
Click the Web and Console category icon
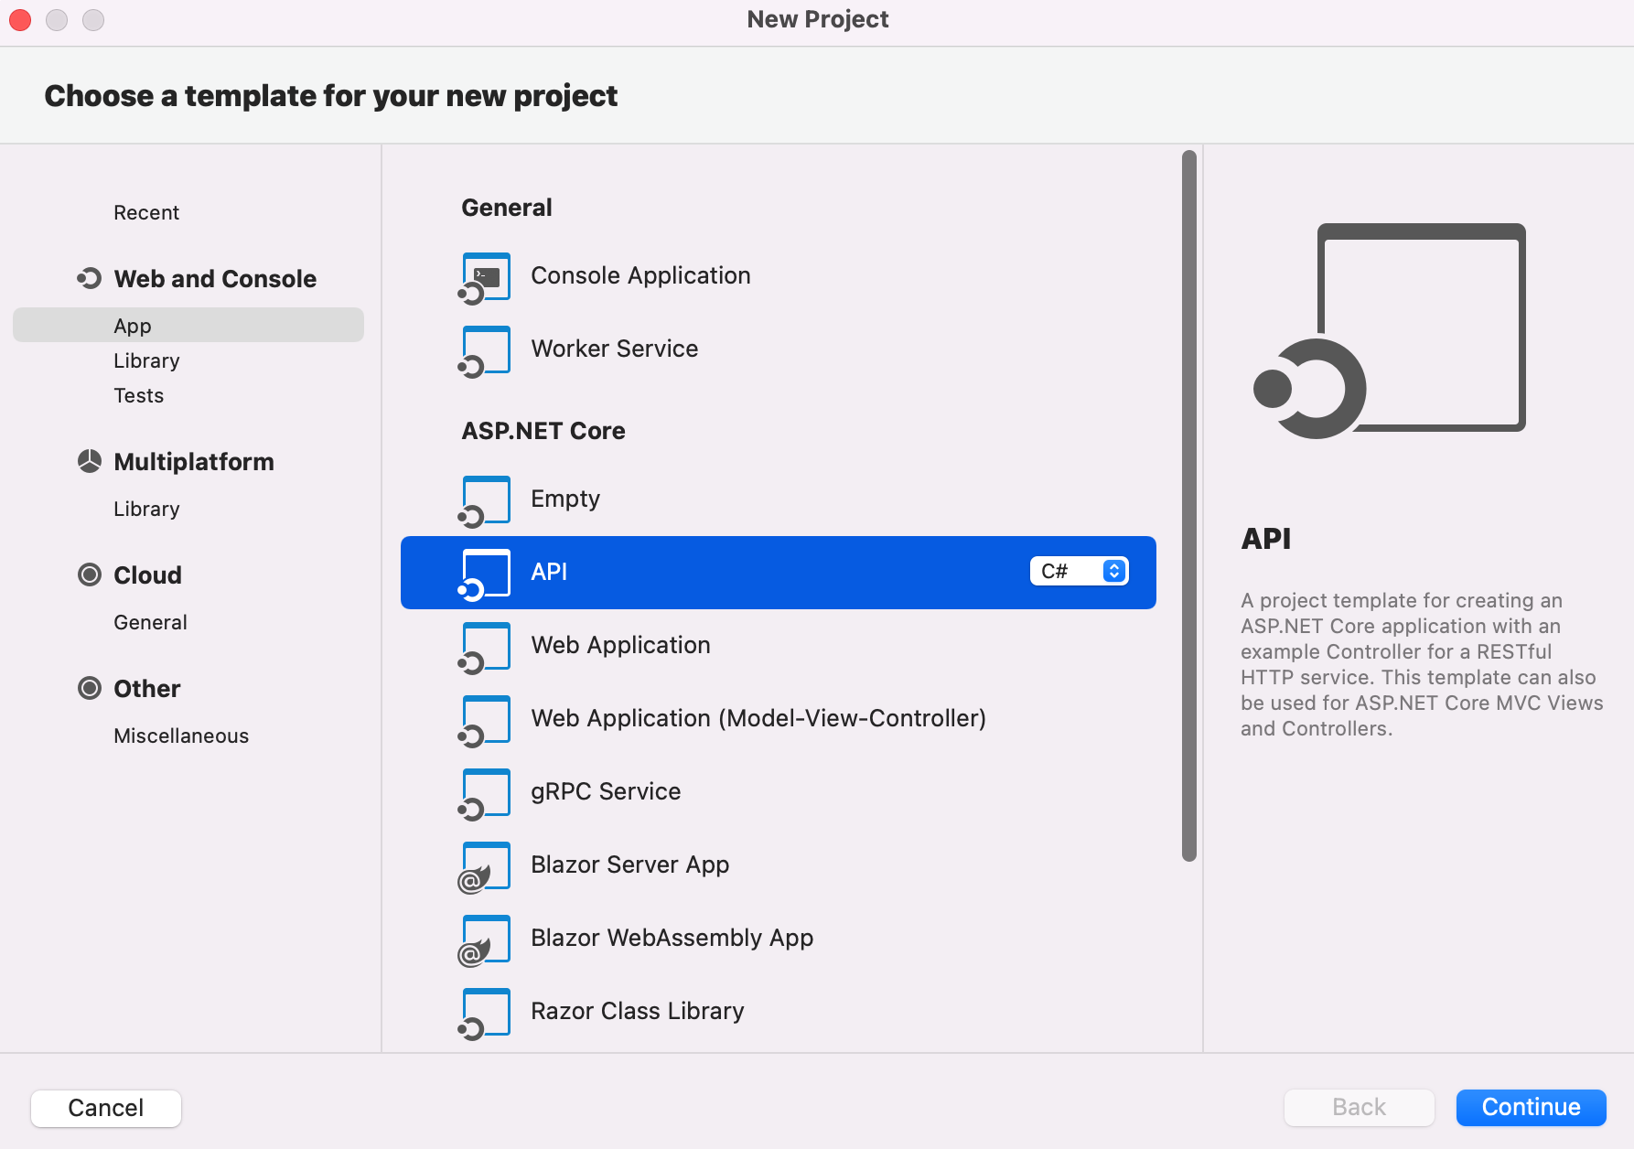tap(89, 278)
